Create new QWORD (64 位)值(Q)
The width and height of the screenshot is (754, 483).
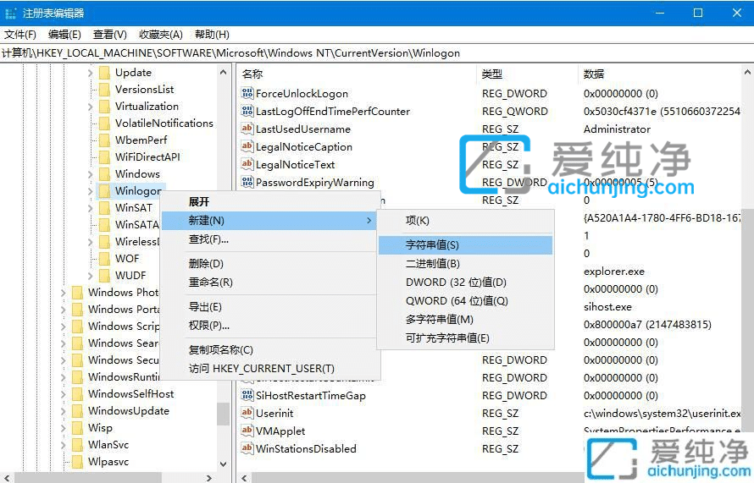[x=465, y=301]
